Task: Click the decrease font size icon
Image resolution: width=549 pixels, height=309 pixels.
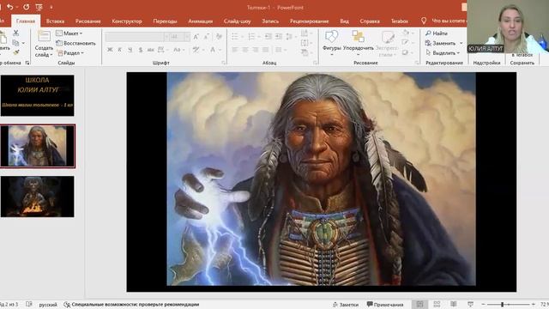Action: tap(207, 37)
